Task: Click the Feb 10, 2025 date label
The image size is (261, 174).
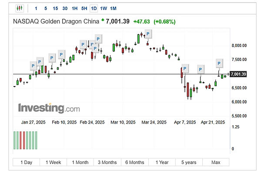Action: pyautogui.click(x=64, y=122)
